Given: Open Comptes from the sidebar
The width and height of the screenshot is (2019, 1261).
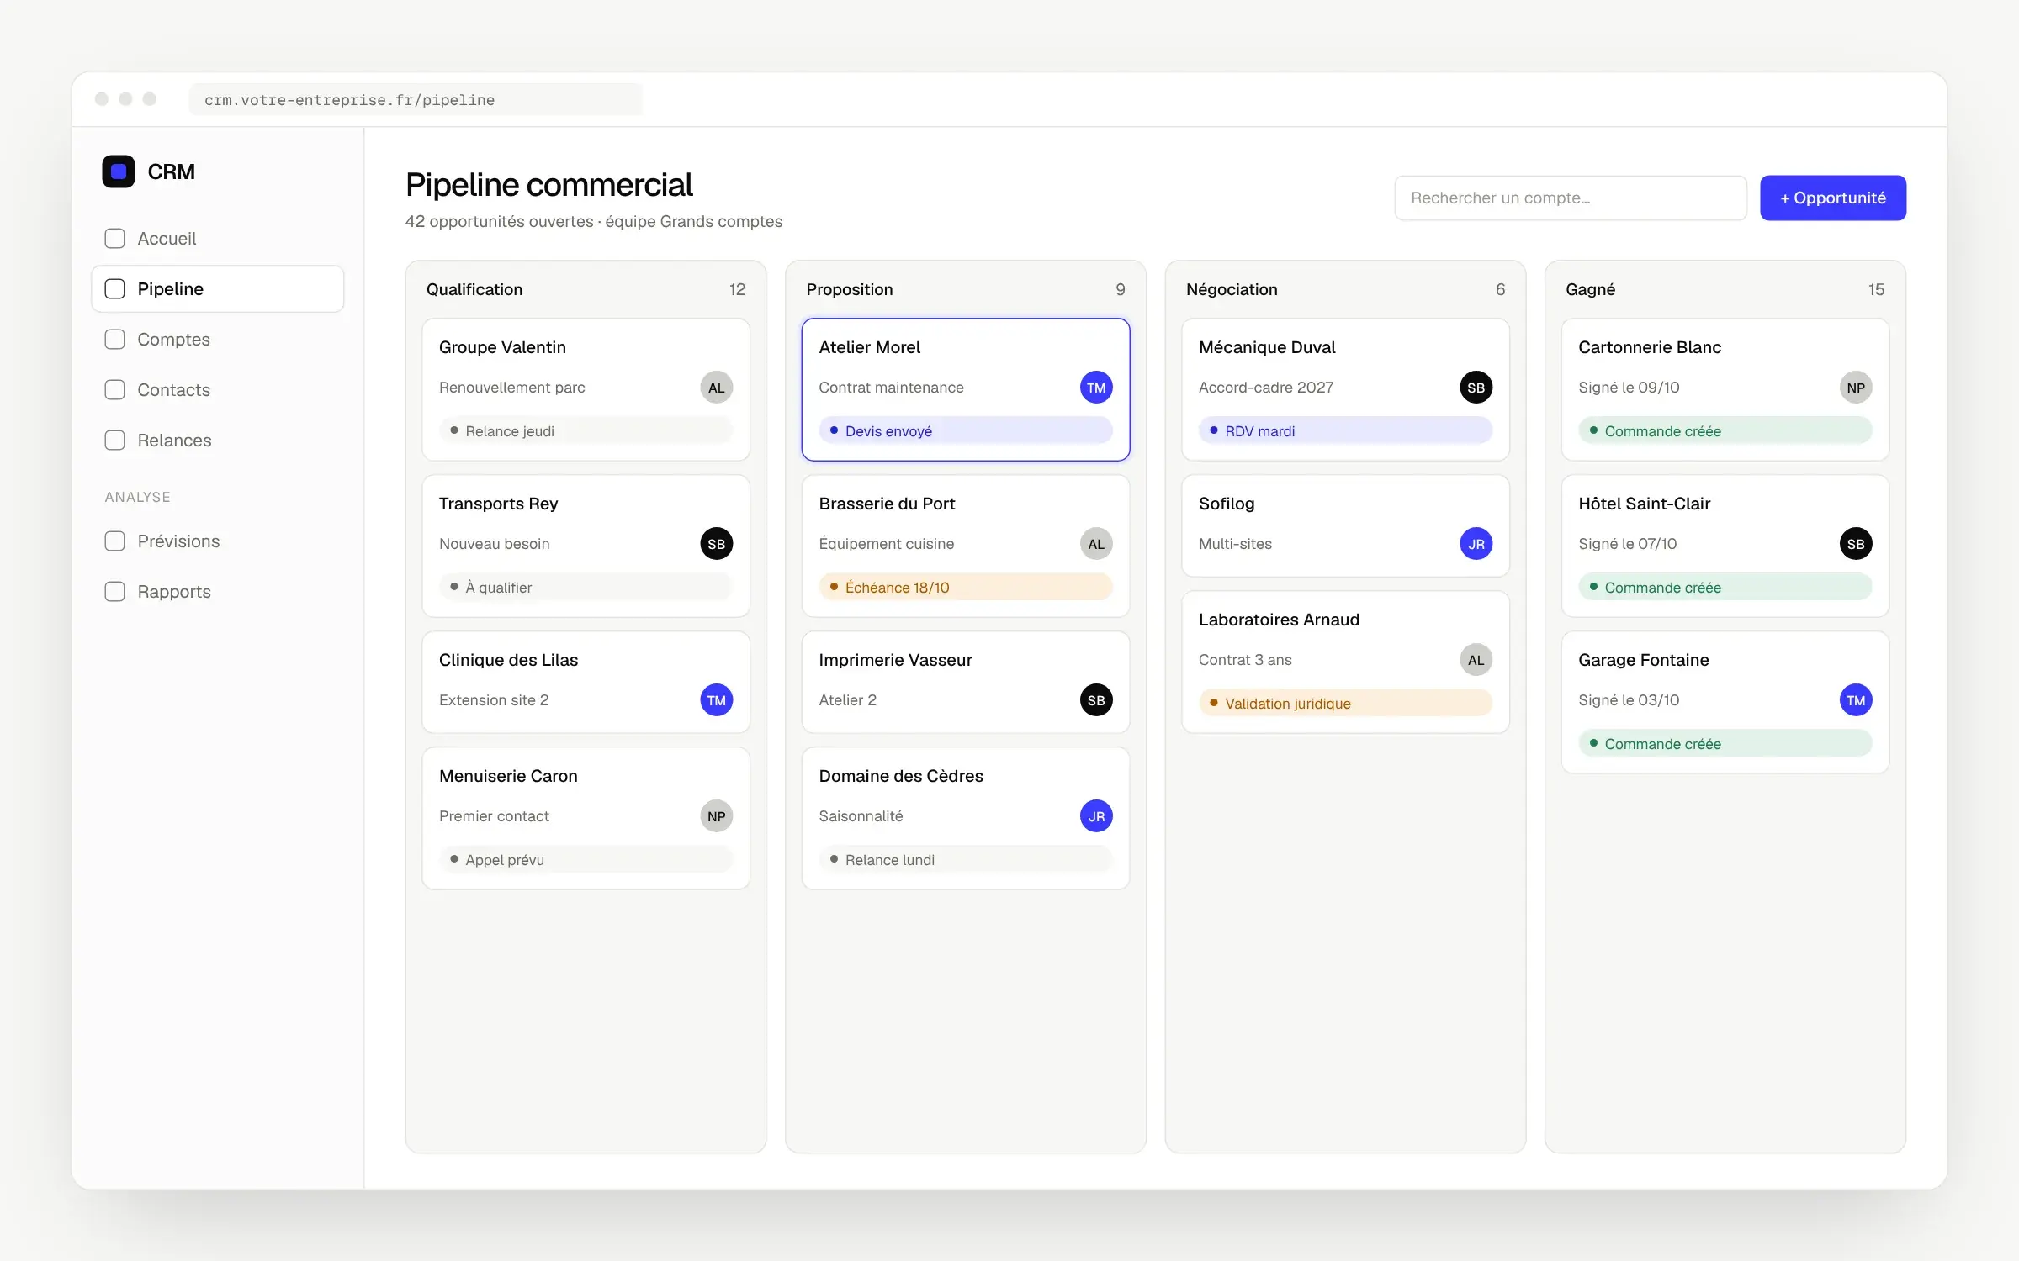Looking at the screenshot, I should click(x=218, y=340).
